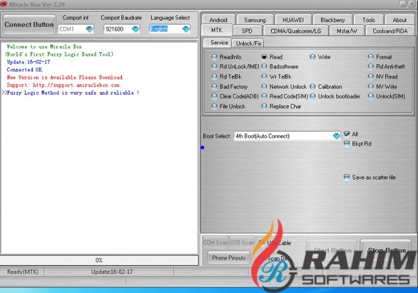418x293 pixels.
Task: Open the About tab
Action: pos(399,20)
